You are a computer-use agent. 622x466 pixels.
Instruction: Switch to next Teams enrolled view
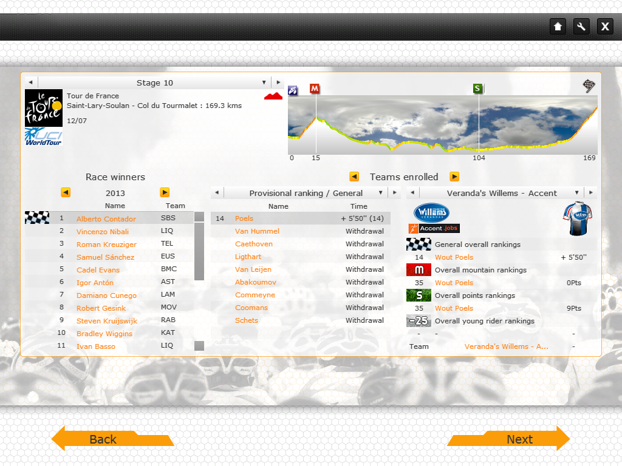point(454,177)
